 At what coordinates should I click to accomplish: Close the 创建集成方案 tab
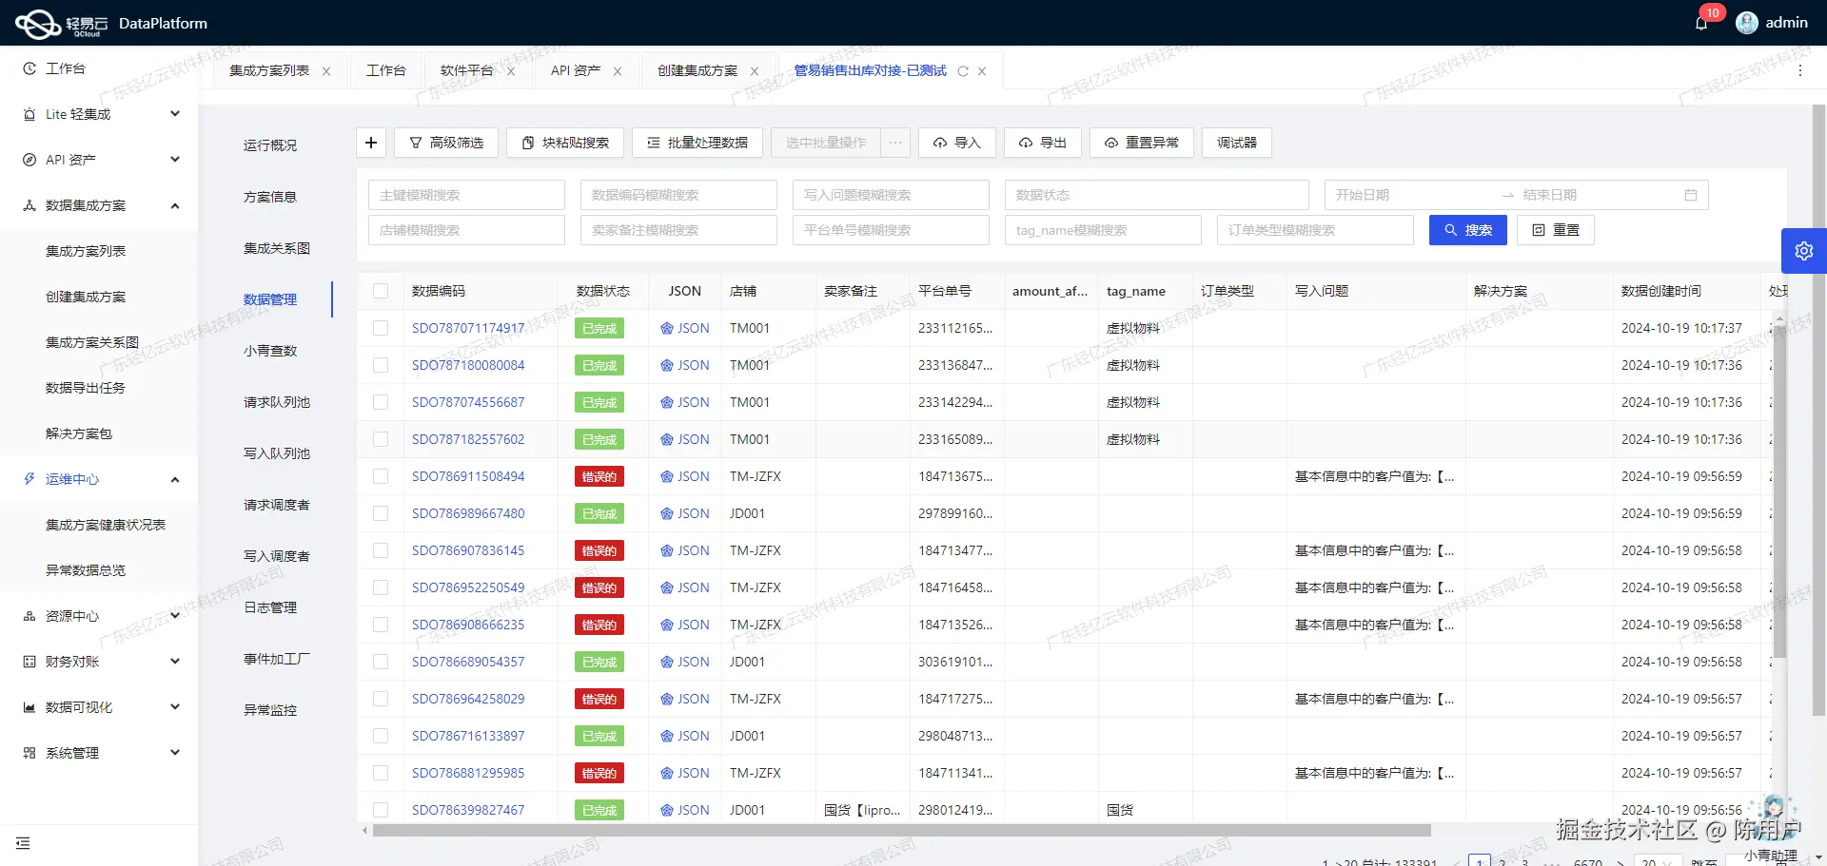coord(755,71)
